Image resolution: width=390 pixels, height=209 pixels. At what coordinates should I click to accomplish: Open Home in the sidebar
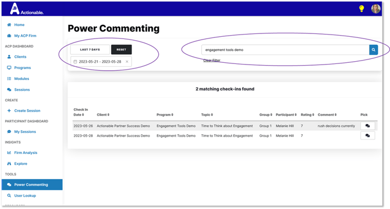click(19, 24)
